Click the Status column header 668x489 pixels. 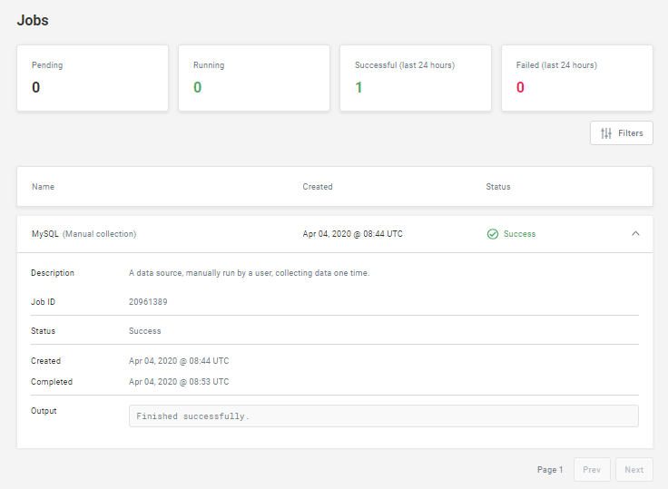click(x=498, y=187)
